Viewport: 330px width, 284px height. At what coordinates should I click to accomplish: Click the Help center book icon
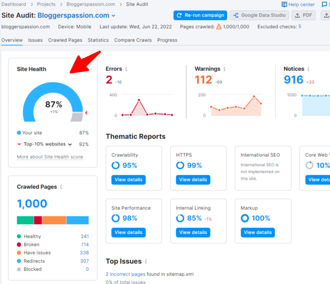(284, 5)
